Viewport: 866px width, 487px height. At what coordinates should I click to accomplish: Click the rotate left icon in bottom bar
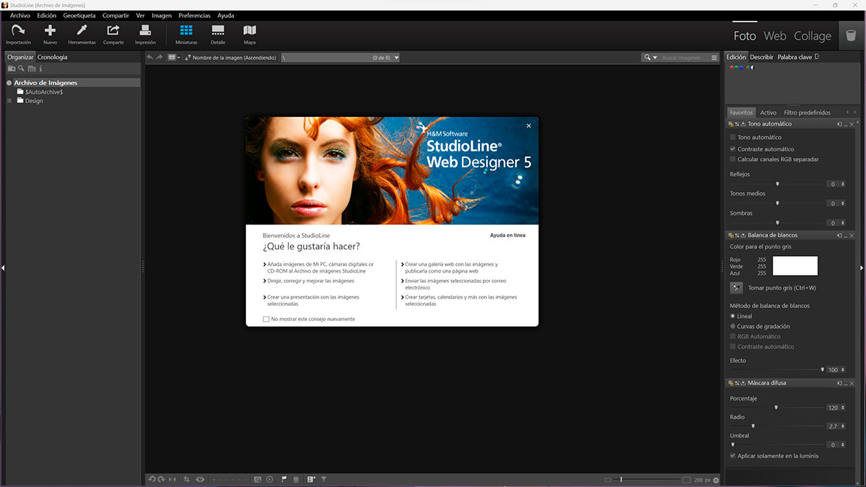click(152, 479)
